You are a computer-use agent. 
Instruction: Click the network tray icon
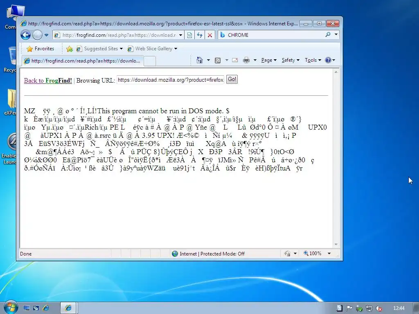pyautogui.click(x=369, y=308)
